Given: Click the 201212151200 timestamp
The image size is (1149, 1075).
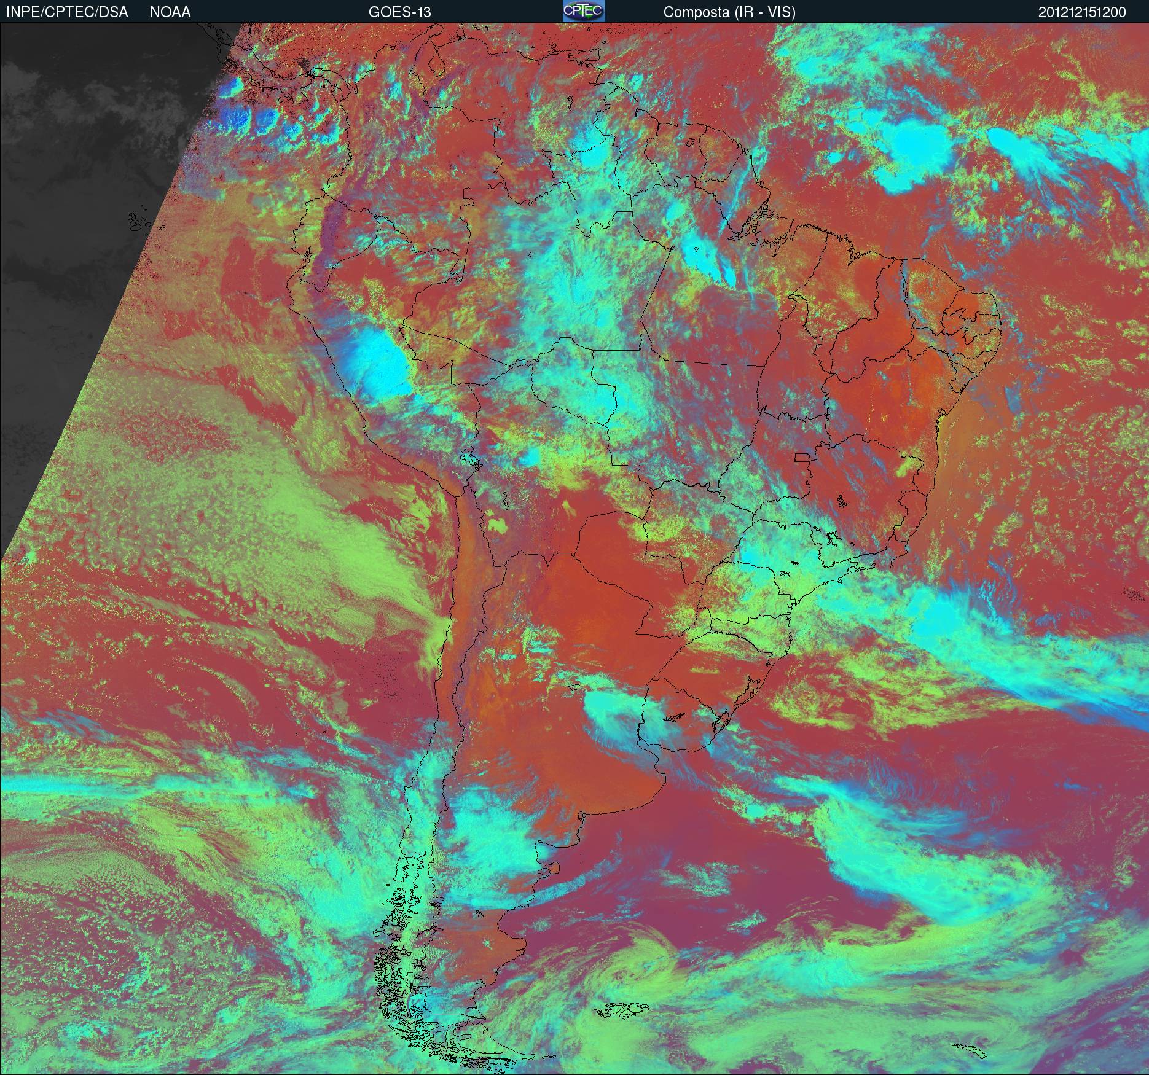Looking at the screenshot, I should coord(1082,12).
